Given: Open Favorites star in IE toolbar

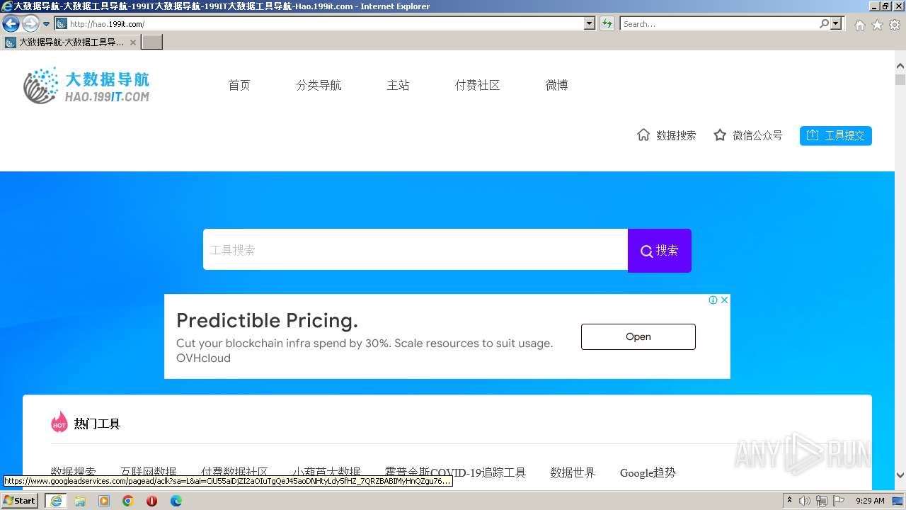Looking at the screenshot, I should click(x=877, y=25).
